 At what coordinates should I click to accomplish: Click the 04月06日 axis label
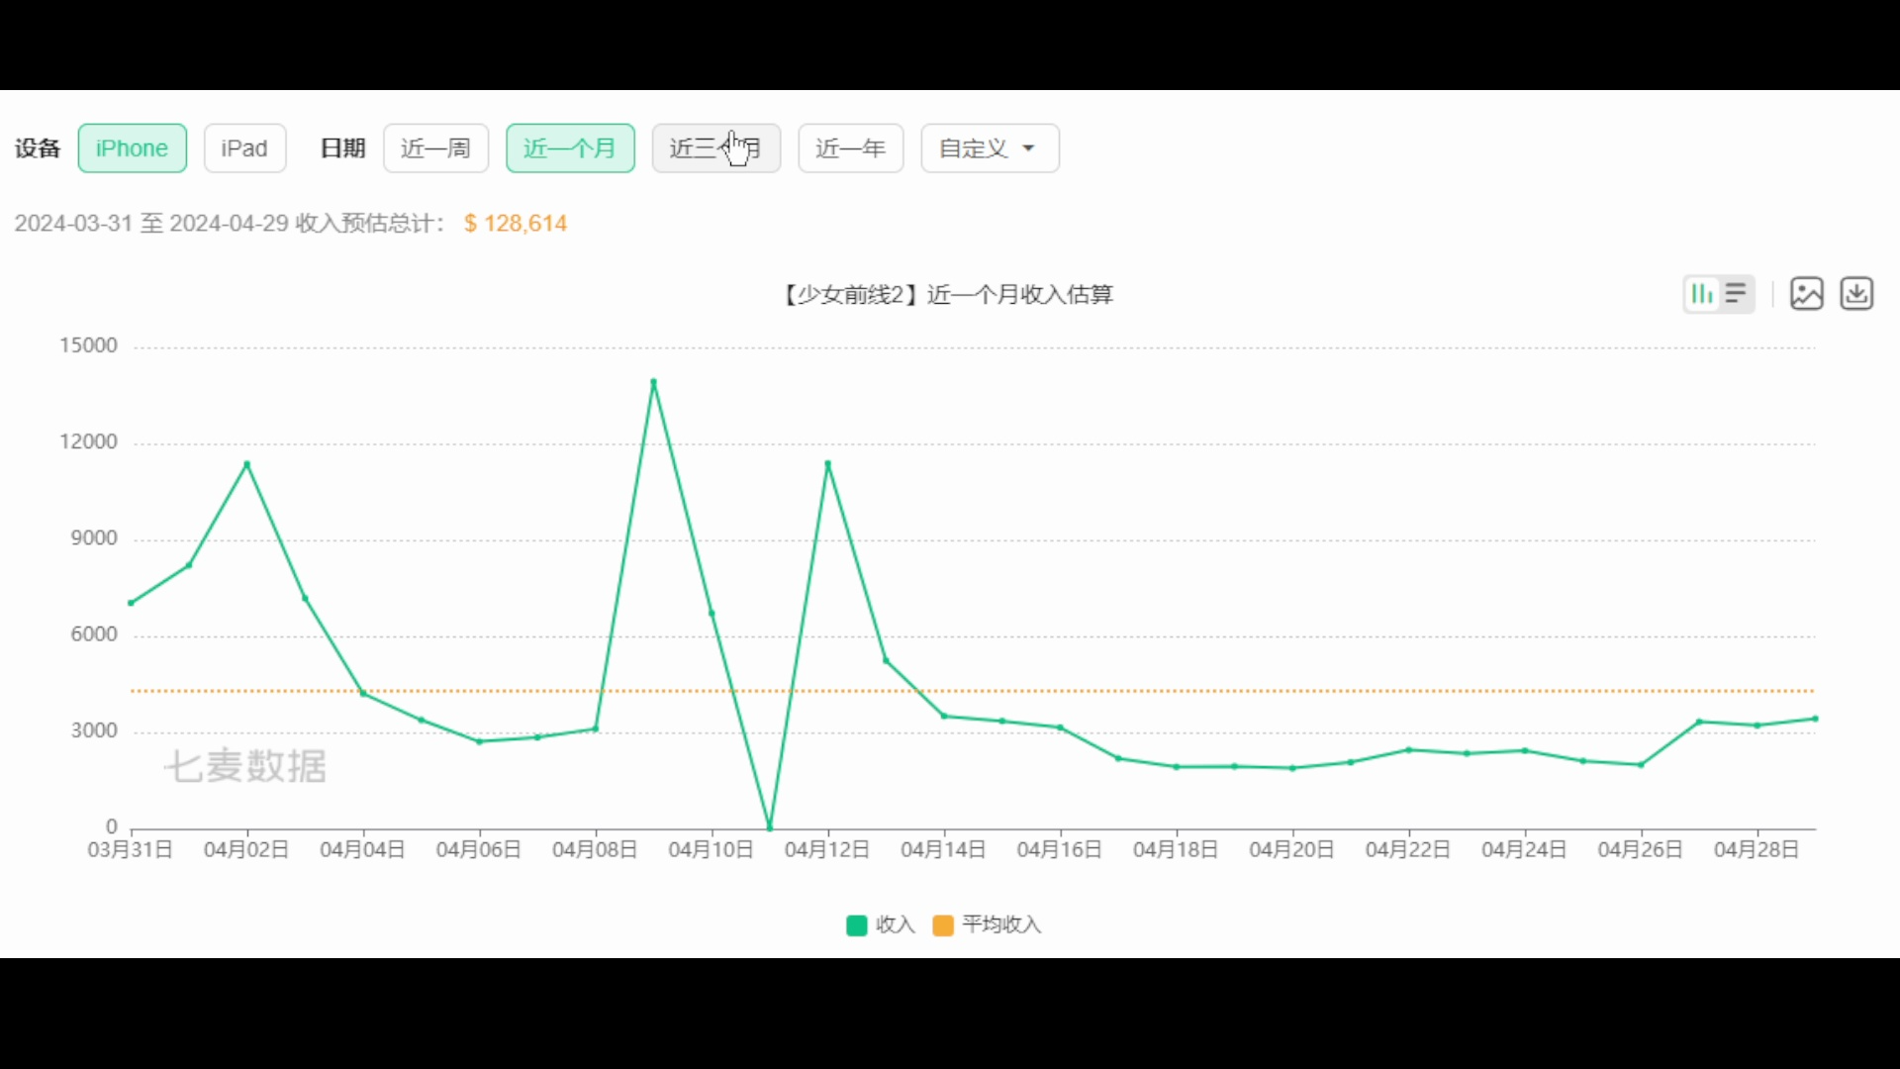(x=479, y=850)
